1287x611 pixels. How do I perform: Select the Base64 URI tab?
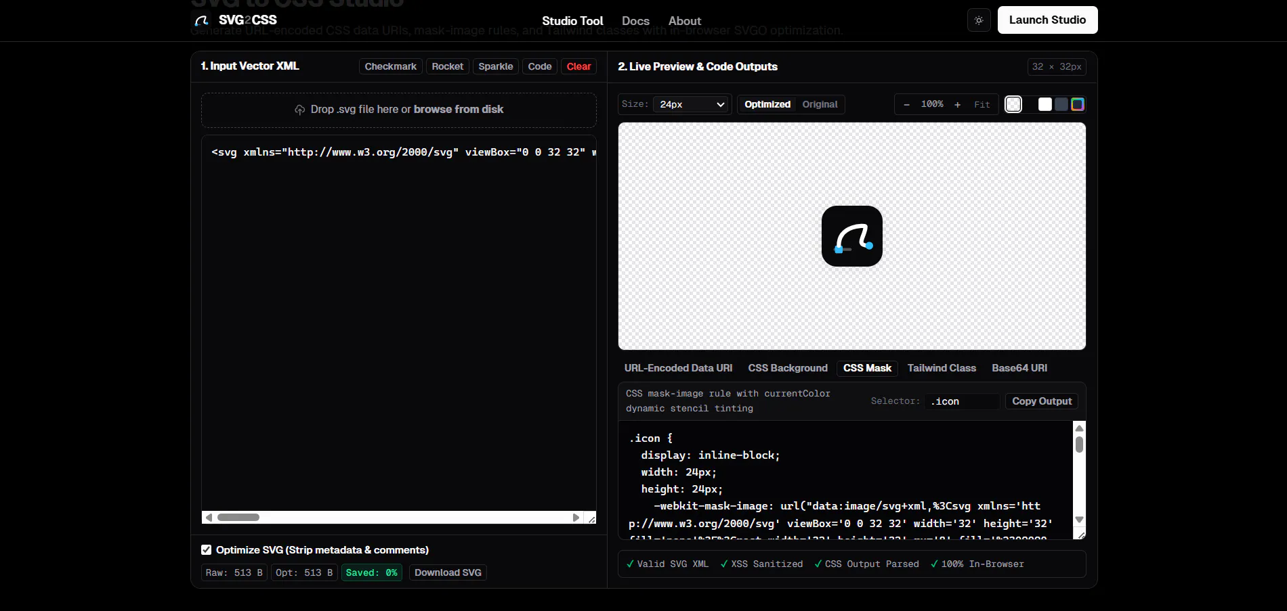coord(1019,368)
